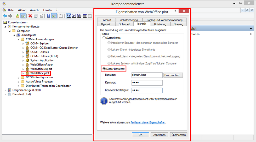
Task: Click the red X delete icon
Action: [30, 16]
